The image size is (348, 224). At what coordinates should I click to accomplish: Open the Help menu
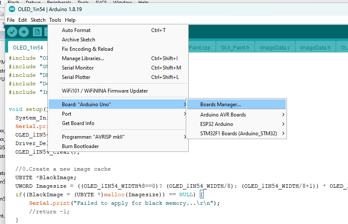pyautogui.click(x=70, y=20)
